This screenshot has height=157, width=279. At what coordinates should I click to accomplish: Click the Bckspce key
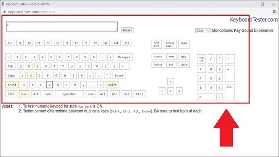pyautogui.click(x=124, y=57)
